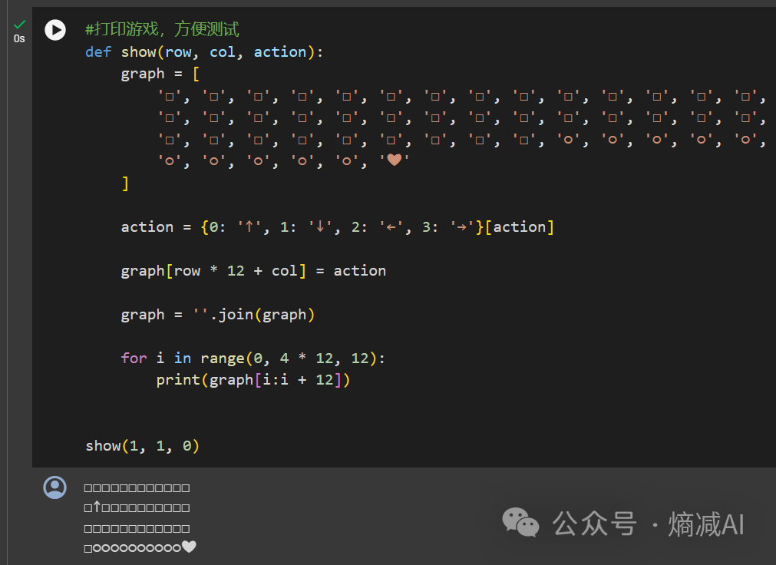The height and width of the screenshot is (565, 776).
Task: Click the last output row with white heart
Action: coord(140,547)
